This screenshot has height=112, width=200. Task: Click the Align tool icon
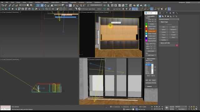[108, 5]
